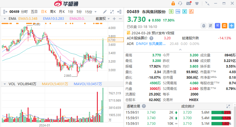The width and height of the screenshot is (236, 127).
Task: Zoom in chart with plus icon
Action: click(x=114, y=19)
